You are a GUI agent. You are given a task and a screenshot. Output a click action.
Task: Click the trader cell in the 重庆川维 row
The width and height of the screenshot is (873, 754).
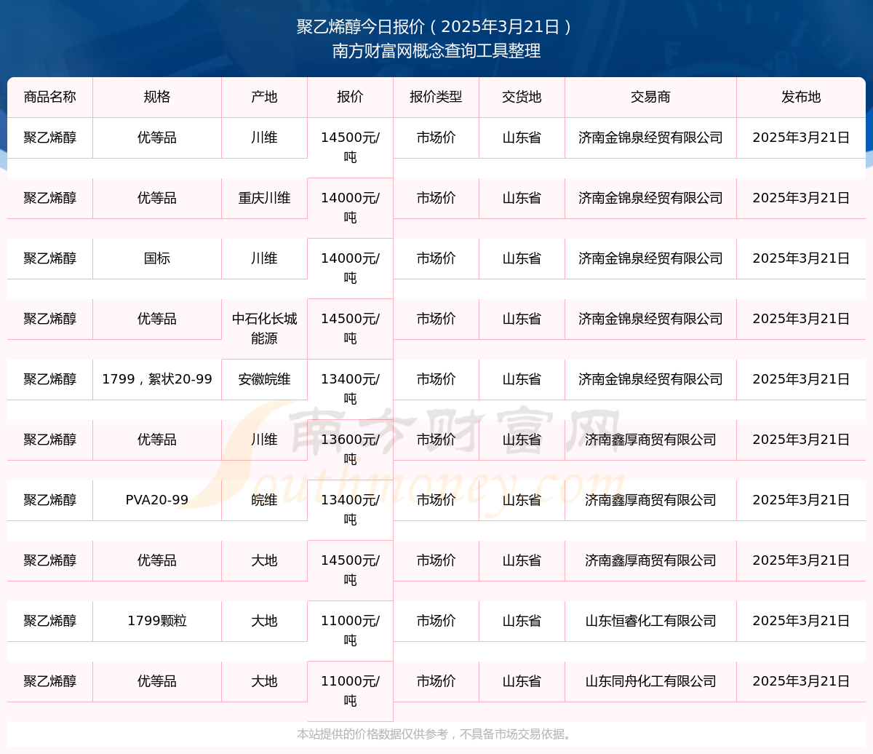coord(650,198)
